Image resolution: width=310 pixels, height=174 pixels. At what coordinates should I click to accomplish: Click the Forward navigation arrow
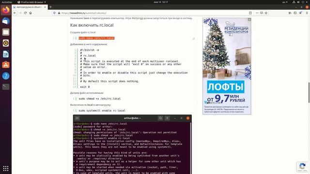point(20,13)
